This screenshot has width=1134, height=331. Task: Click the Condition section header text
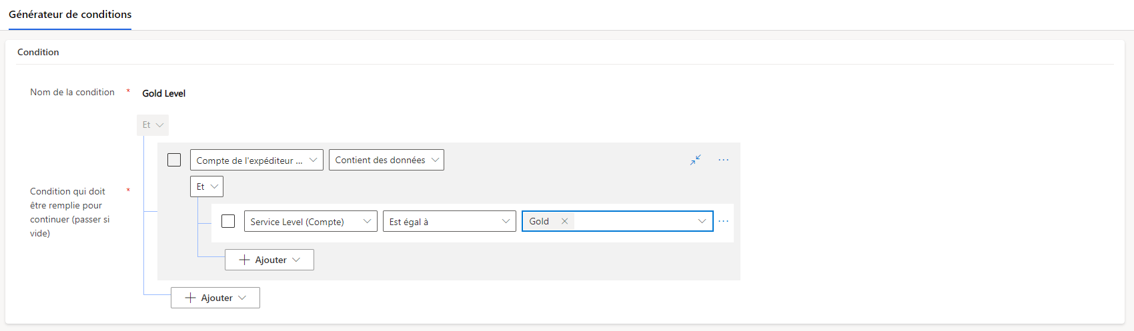point(38,52)
